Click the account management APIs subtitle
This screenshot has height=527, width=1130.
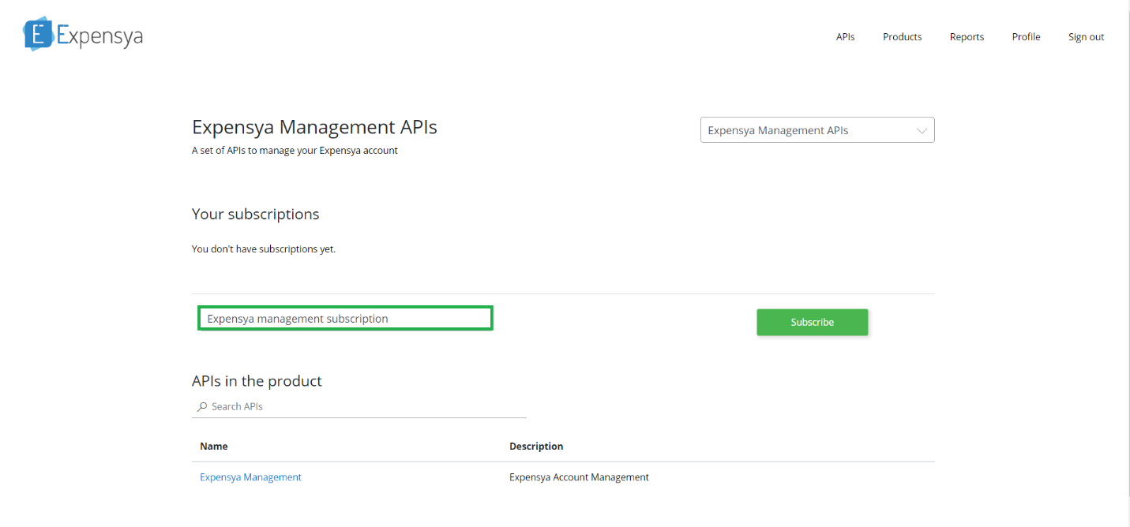(x=295, y=151)
